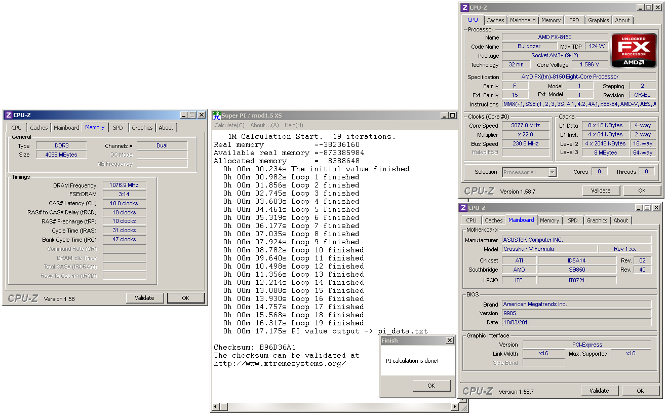Open the Help(H) menu in Super PI

pyautogui.click(x=294, y=125)
